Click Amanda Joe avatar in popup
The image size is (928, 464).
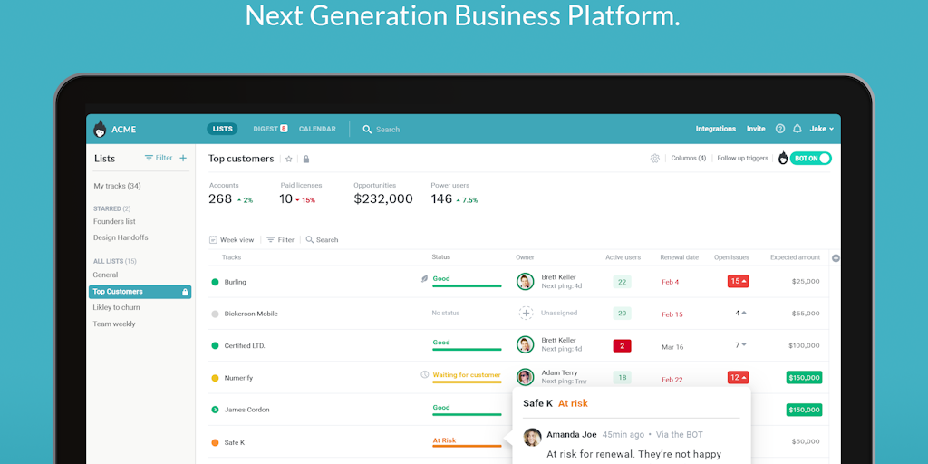tap(533, 438)
